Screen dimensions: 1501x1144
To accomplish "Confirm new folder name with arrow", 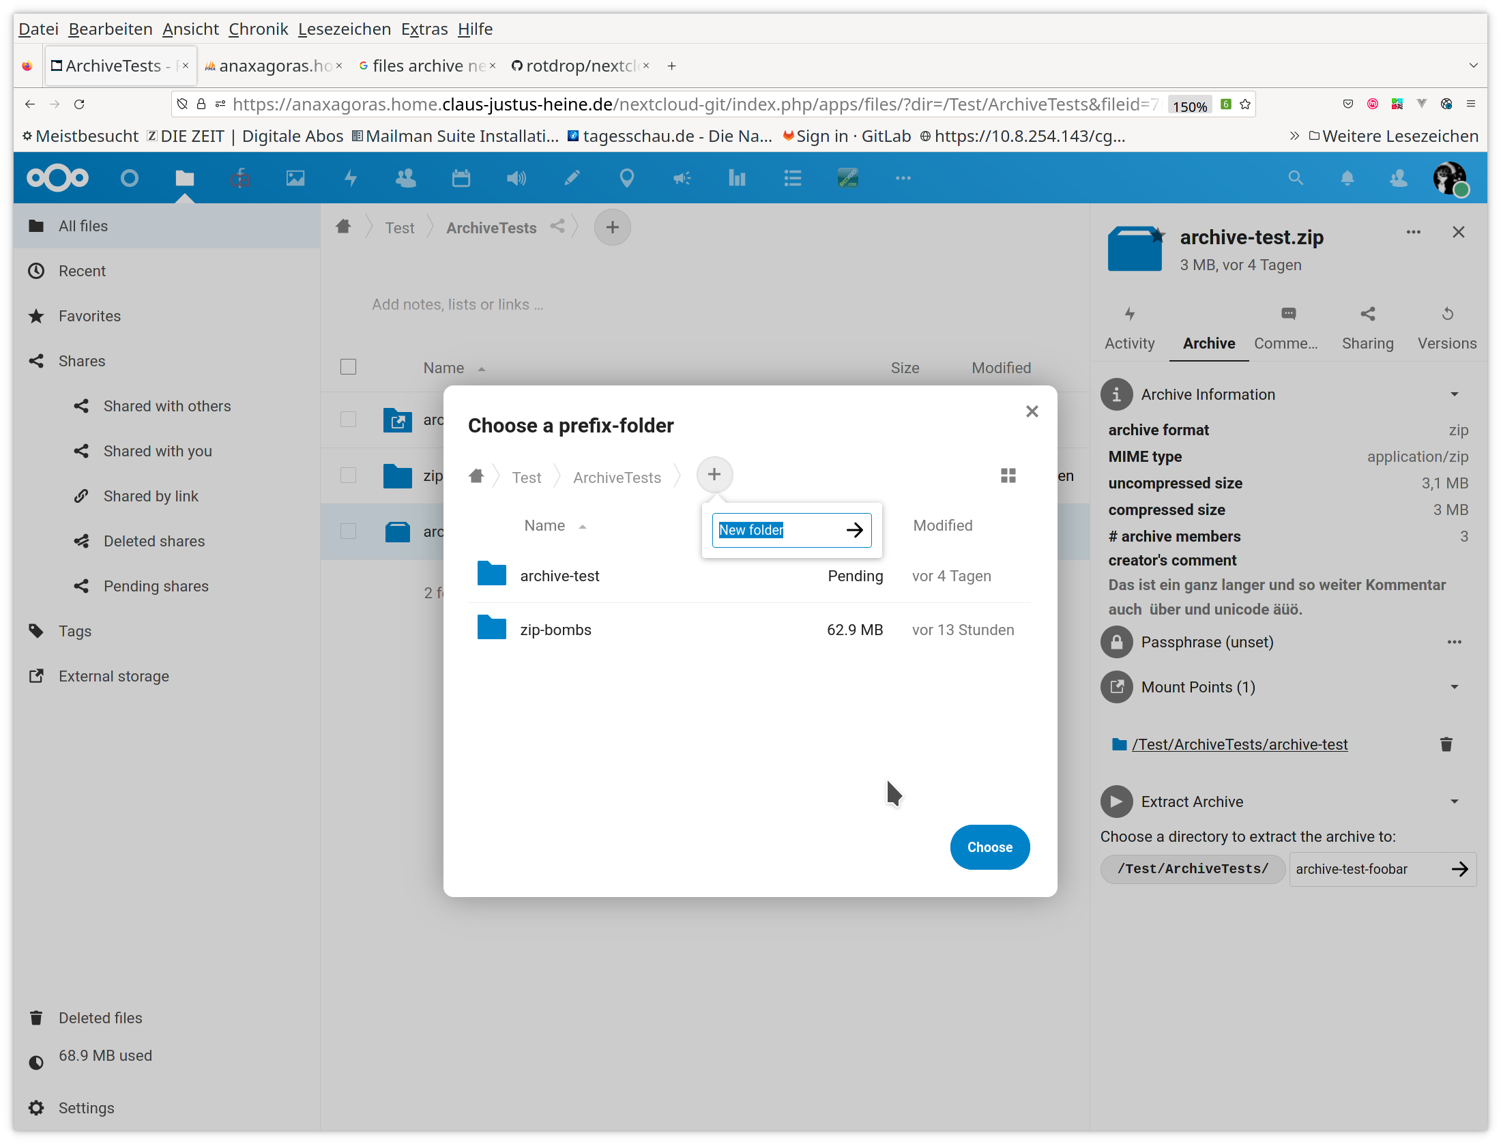I will 854,530.
